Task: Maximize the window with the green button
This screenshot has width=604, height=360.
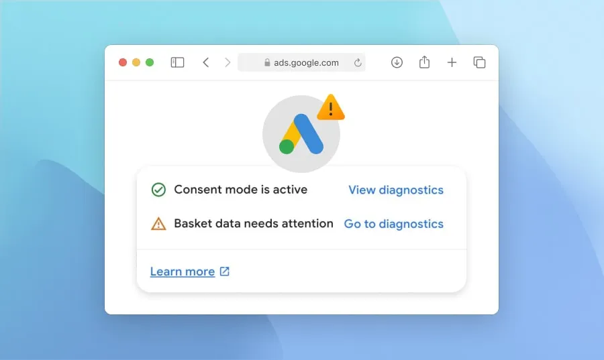Action: [x=150, y=62]
